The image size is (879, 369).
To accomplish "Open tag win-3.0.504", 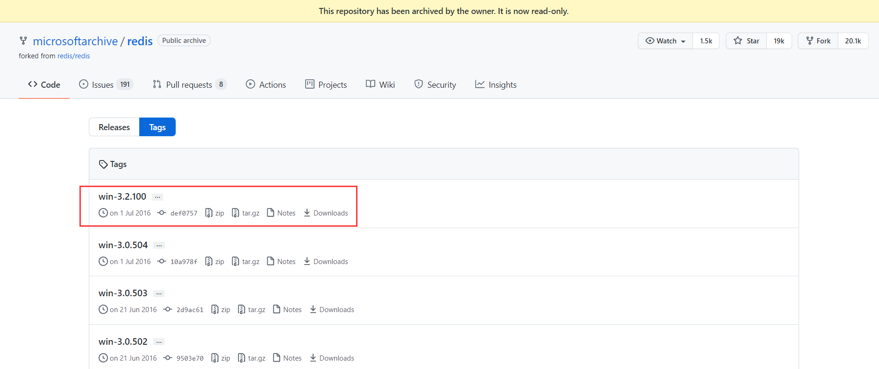I will pyautogui.click(x=123, y=245).
